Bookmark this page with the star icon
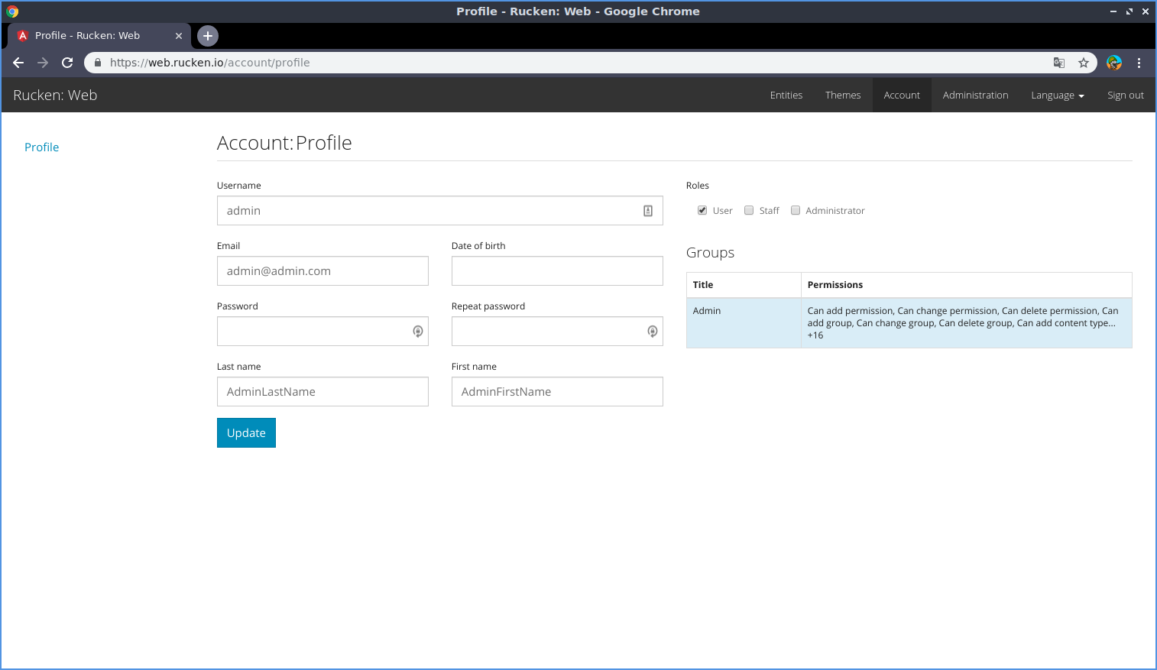This screenshot has width=1157, height=670. coord(1084,63)
